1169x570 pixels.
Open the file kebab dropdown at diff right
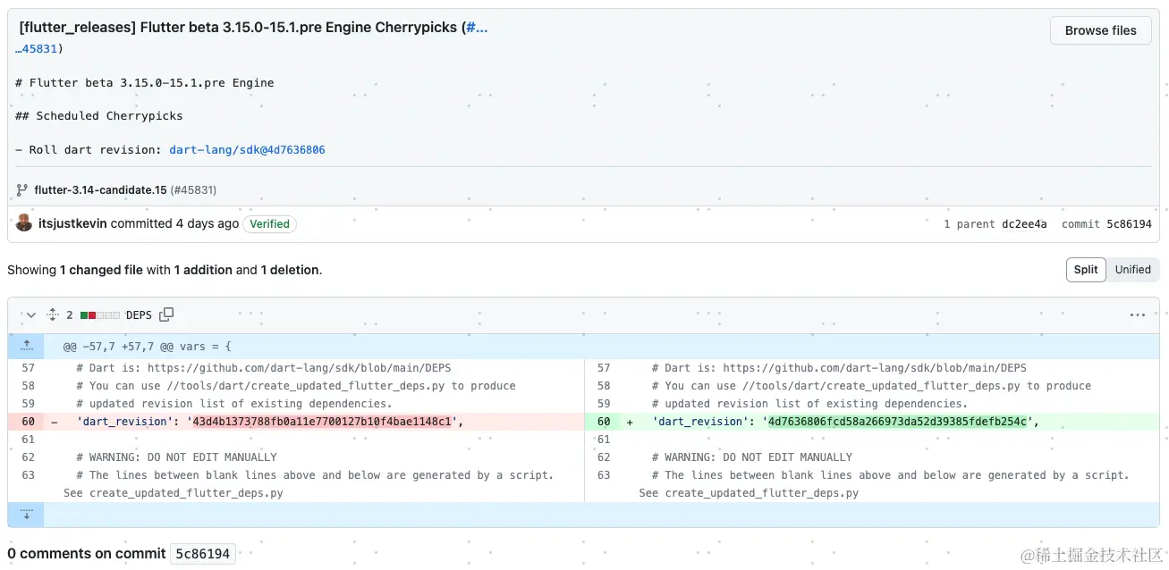1138,314
